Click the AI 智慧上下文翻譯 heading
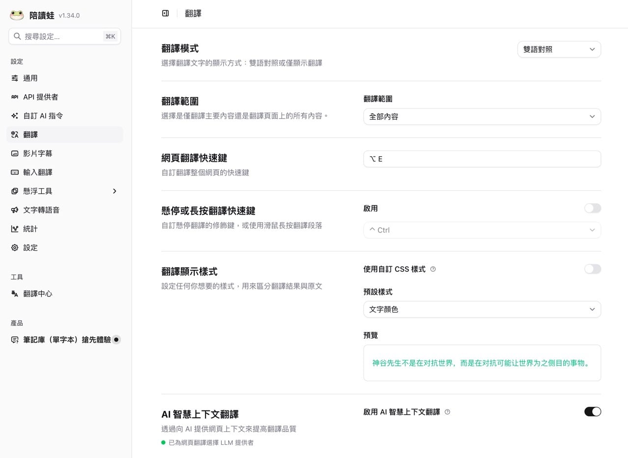Screen dimensions: 628x458 [200, 414]
